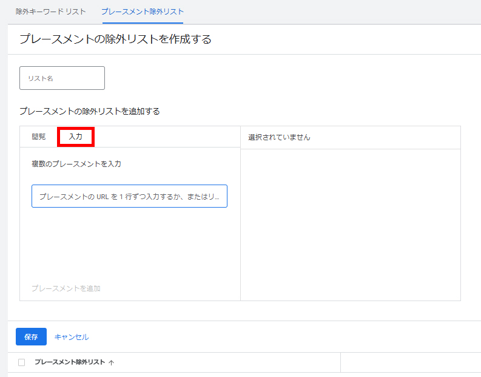The width and height of the screenshot is (481, 377).
Task: Switch to the 除外キーワード リスト tab
Action: pyautogui.click(x=50, y=12)
